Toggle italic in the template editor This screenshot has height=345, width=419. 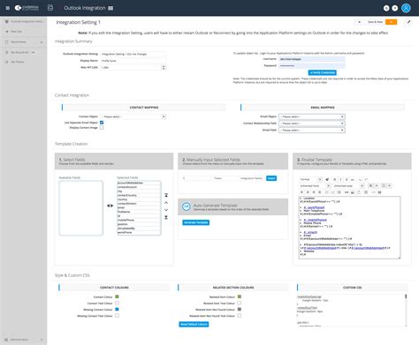(x=340, y=179)
